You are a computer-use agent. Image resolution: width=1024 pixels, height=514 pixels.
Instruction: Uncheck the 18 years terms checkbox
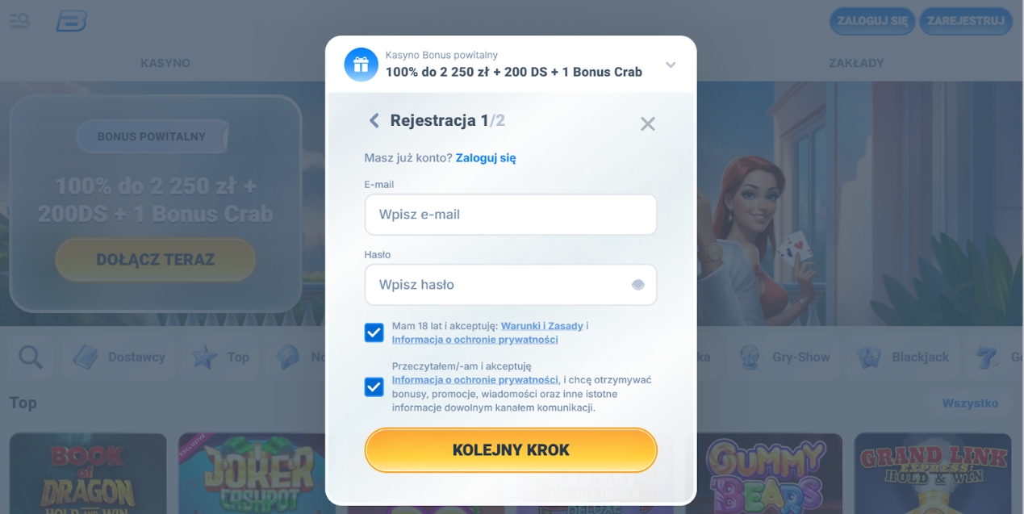tap(374, 332)
